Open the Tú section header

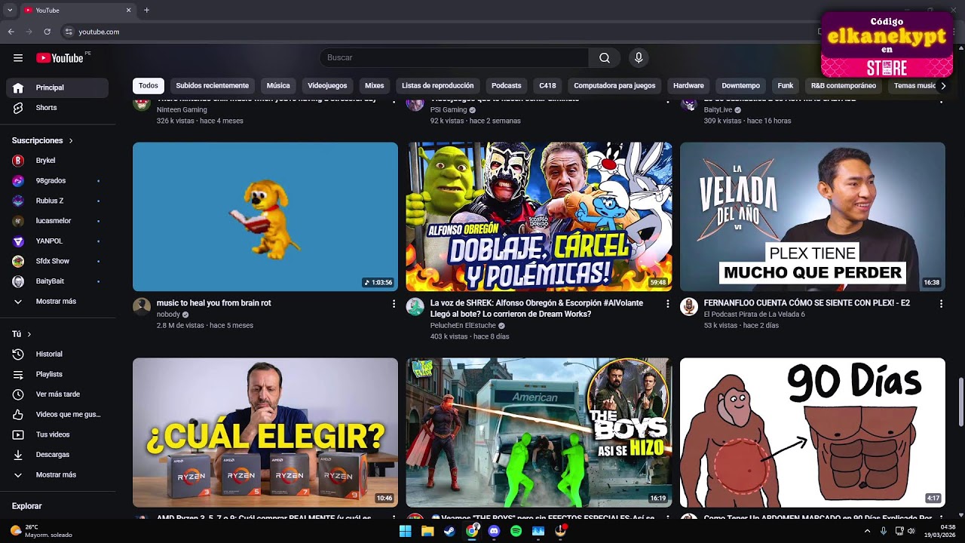[x=22, y=334]
